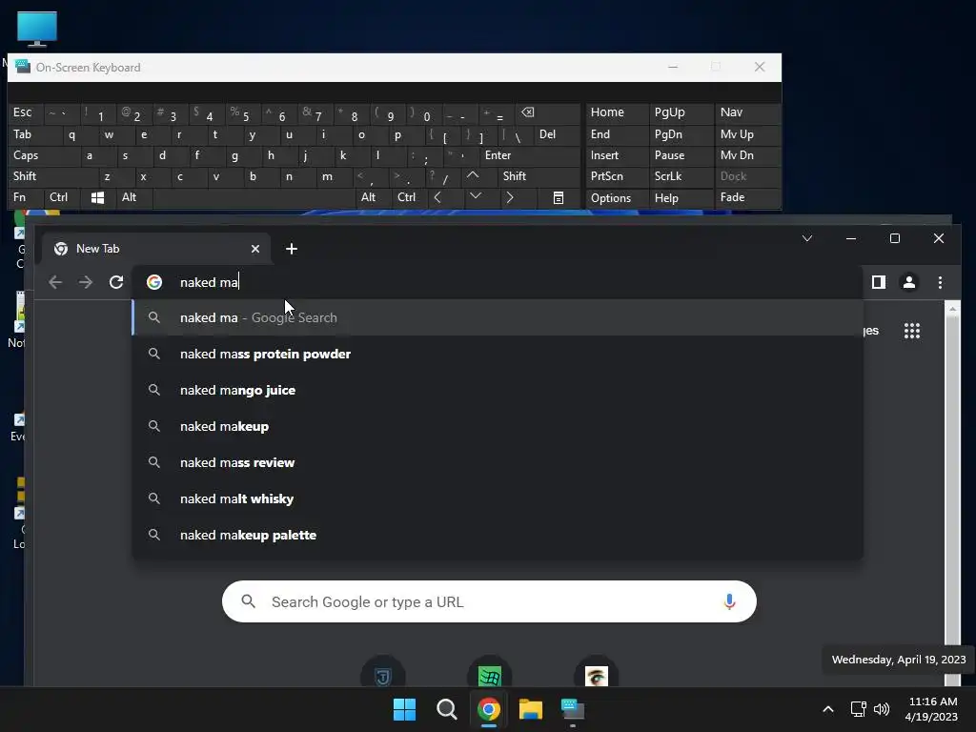The height and width of the screenshot is (732, 976).
Task: Click the On-Screen Keyboard taskbar icon
Action: point(573,709)
